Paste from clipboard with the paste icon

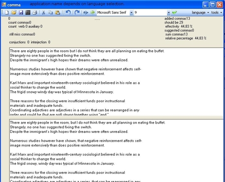coord(58,13)
